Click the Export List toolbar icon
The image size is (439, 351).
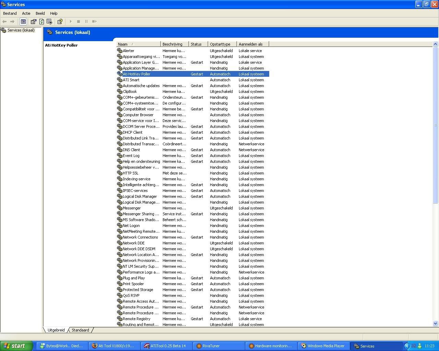click(49, 22)
